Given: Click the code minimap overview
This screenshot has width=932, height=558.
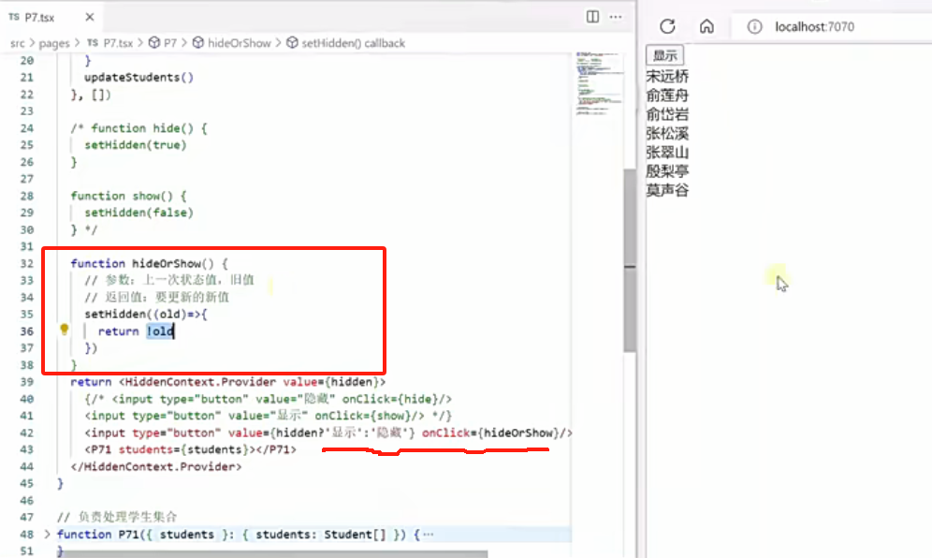Looking at the screenshot, I should [x=599, y=83].
